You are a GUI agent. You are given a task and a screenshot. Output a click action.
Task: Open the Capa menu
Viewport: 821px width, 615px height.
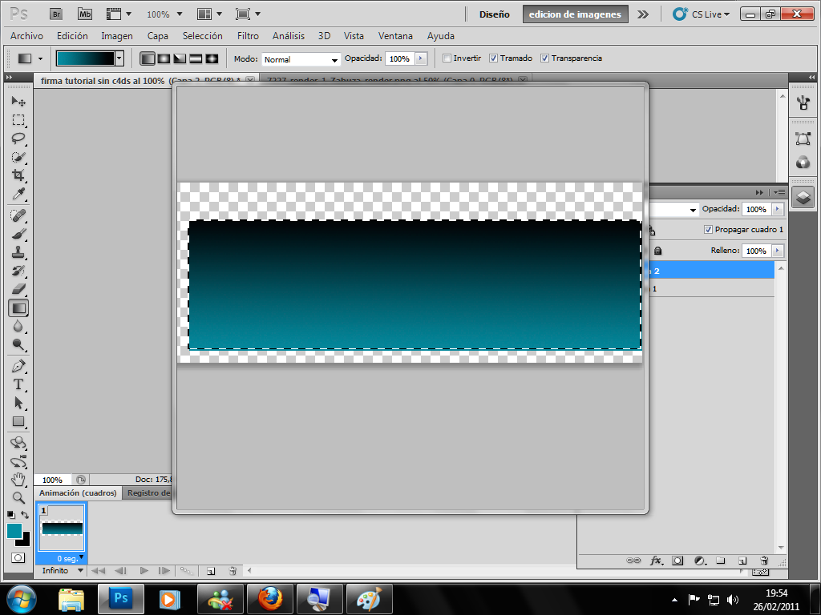158,35
